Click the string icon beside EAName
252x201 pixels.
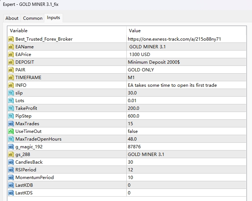point(11,47)
